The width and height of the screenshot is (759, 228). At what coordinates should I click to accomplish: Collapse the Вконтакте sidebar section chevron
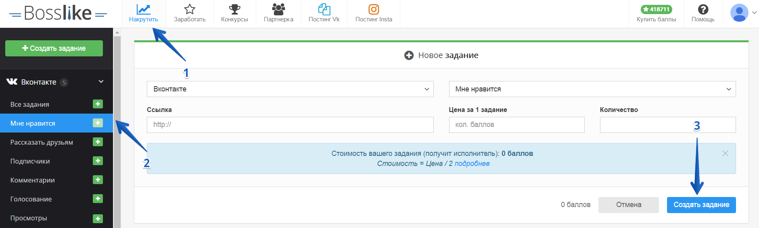(x=101, y=82)
